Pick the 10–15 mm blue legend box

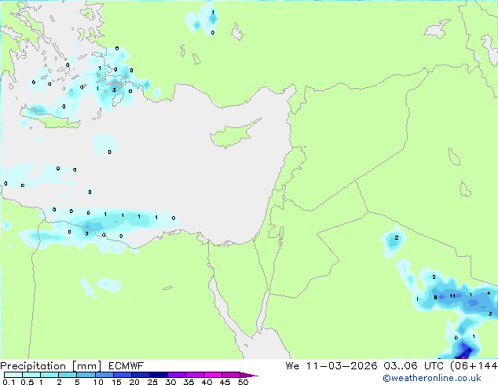pyautogui.click(x=104, y=375)
